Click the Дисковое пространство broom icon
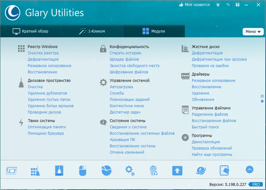The image size is (266, 190). coord(21,83)
